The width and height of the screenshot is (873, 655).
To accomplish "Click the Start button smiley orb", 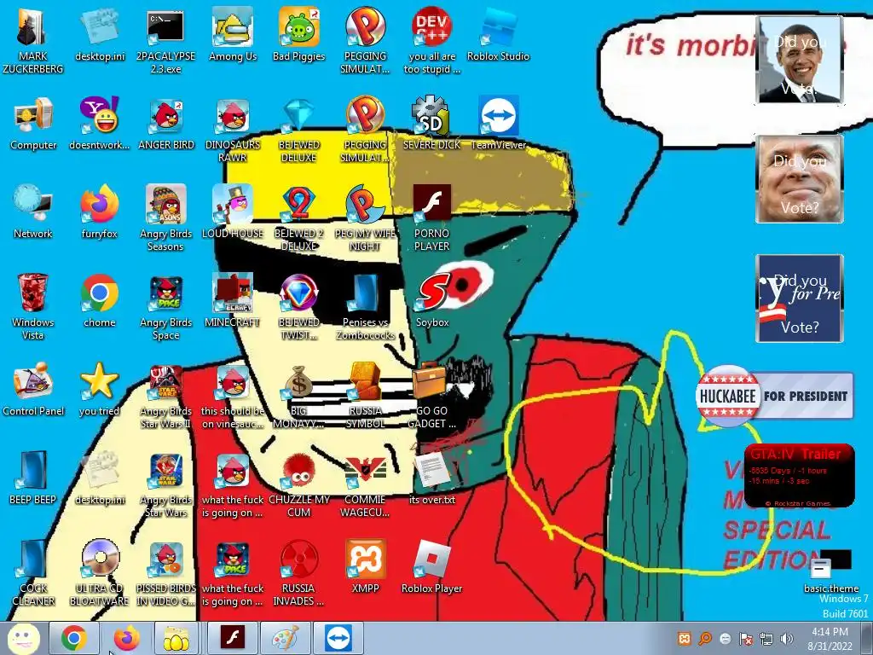I will [23, 638].
